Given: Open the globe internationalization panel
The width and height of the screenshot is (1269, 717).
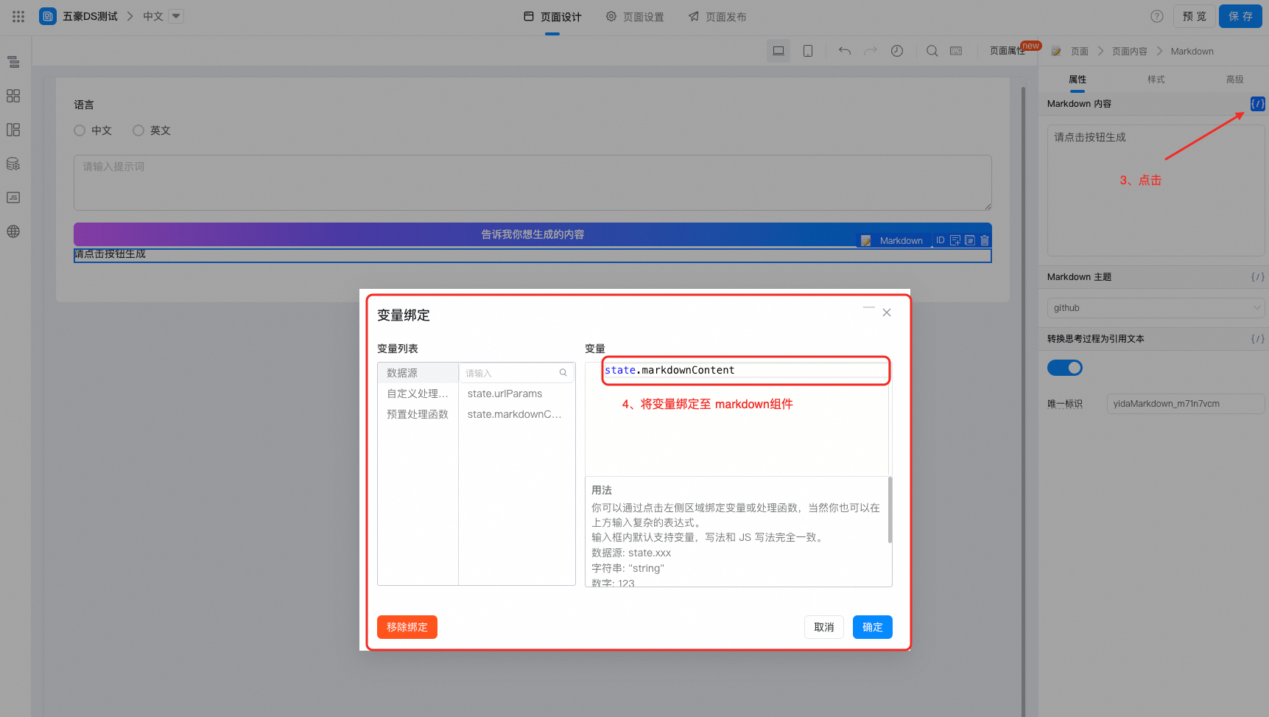Looking at the screenshot, I should point(13,231).
